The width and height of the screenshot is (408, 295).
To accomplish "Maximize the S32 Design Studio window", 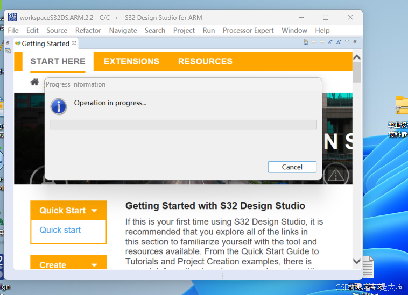I will 326,17.
